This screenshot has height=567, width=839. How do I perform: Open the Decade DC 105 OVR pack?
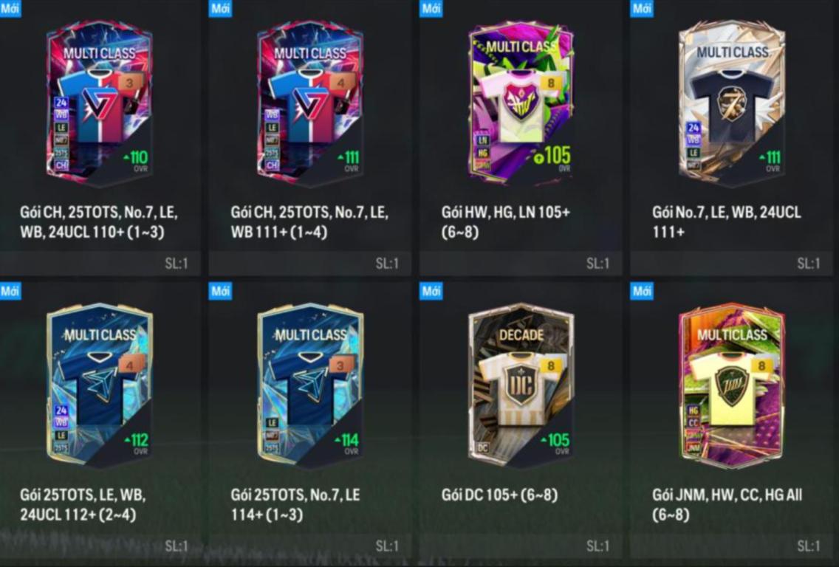point(521,385)
